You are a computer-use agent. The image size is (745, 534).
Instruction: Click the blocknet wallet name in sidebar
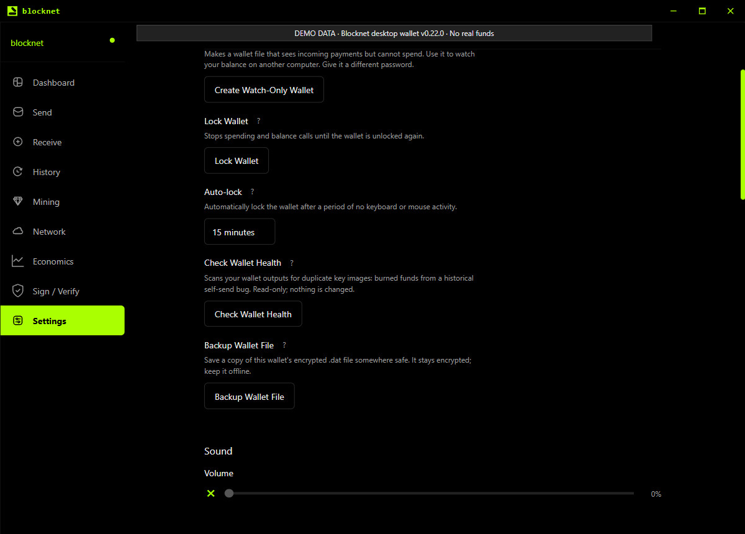(x=27, y=43)
